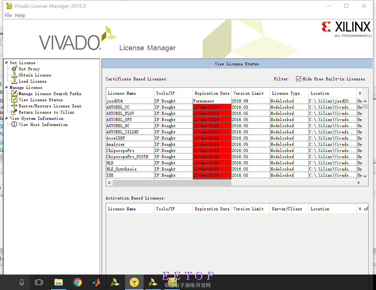Select the AUTOESL_OPT license row
This screenshot has height=290, width=376.
pyautogui.click(x=234, y=119)
